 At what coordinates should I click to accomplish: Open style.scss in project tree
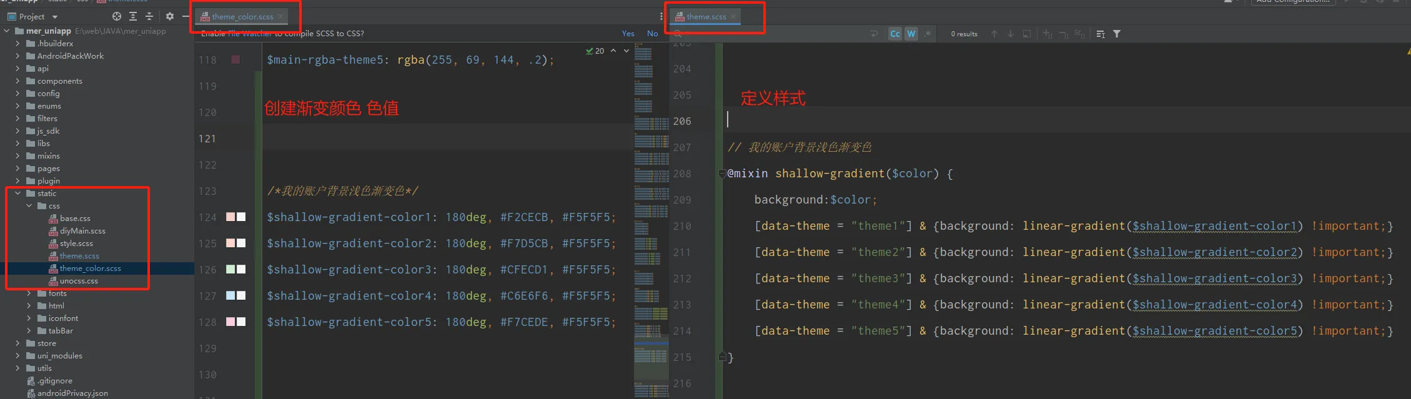76,244
